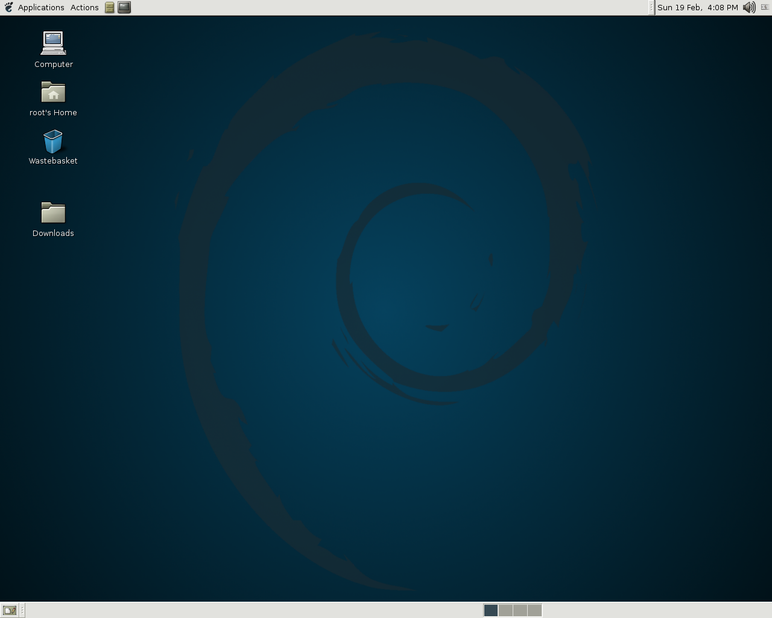Switch to the fourth workspace
Viewport: 772px width, 618px height.
point(534,610)
